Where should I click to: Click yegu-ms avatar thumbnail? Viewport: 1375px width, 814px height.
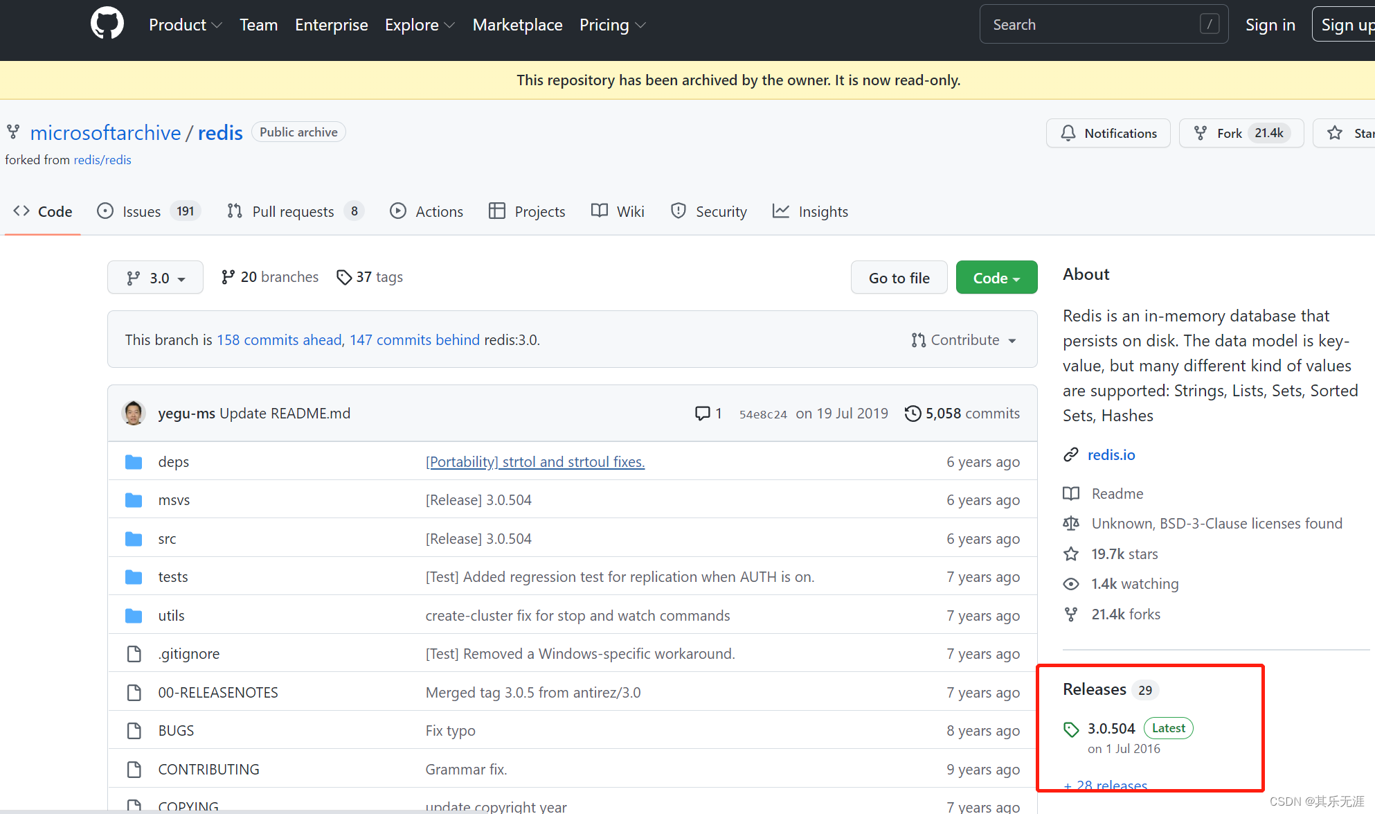click(x=134, y=413)
